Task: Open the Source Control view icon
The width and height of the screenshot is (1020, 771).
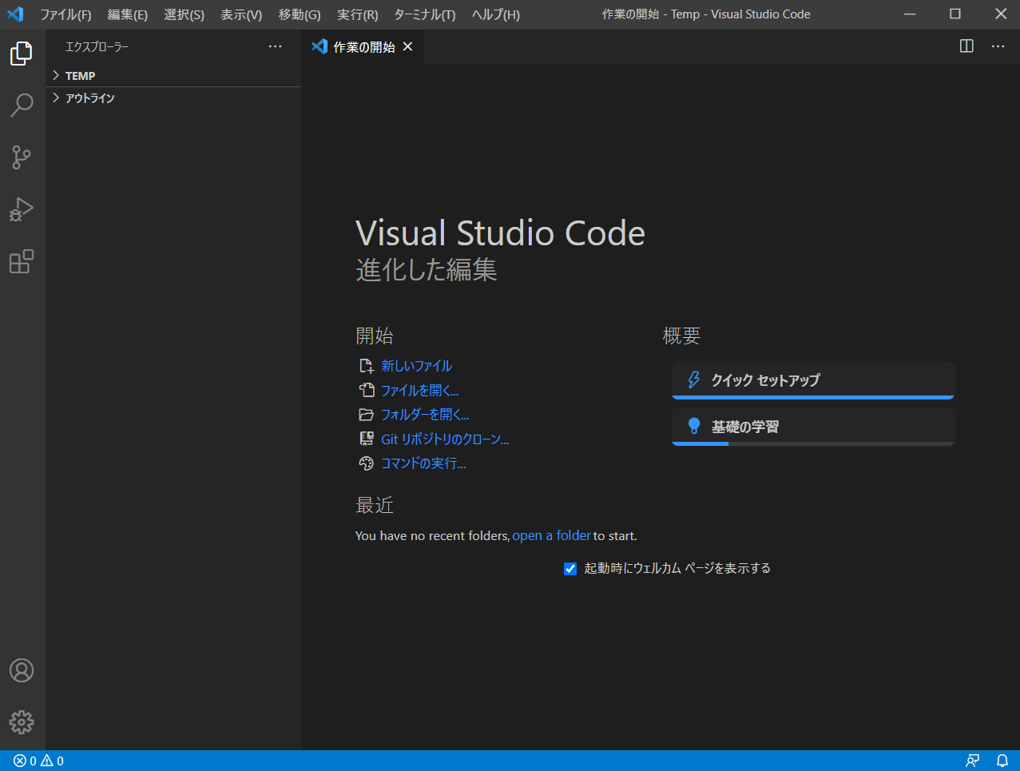Action: point(22,157)
